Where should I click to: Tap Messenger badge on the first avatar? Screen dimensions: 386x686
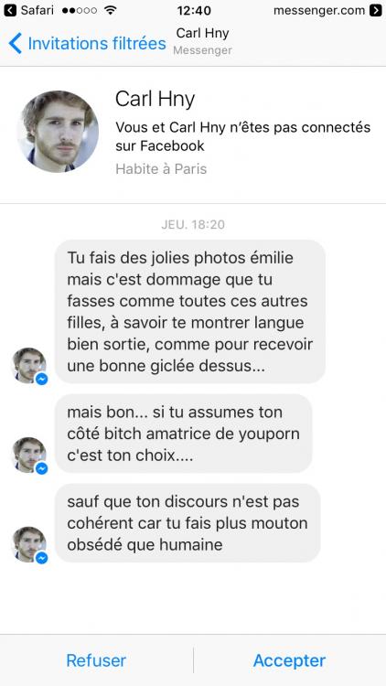[41, 379]
